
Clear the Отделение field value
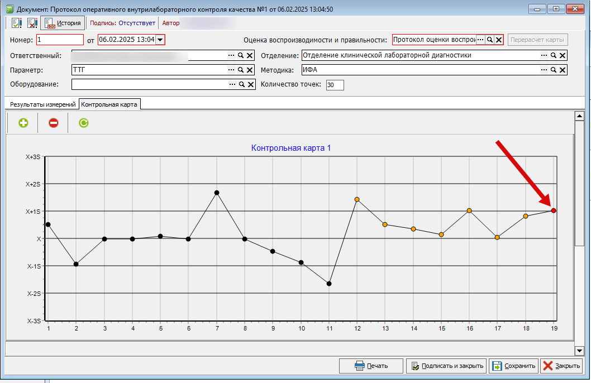(563, 55)
